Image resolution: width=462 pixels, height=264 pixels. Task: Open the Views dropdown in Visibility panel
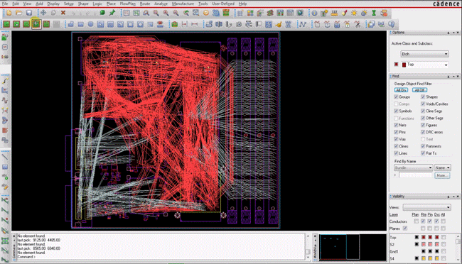point(426,207)
